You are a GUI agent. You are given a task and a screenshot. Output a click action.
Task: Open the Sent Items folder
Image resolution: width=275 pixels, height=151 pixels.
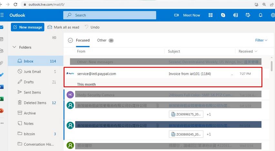click(36, 92)
